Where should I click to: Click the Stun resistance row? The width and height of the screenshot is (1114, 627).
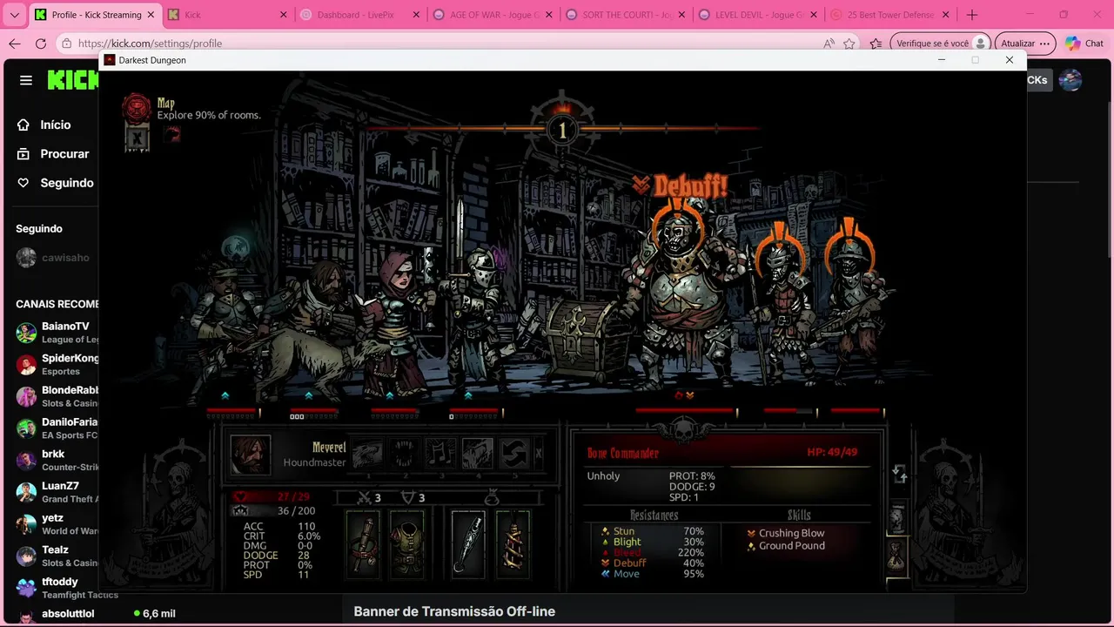coord(653,531)
